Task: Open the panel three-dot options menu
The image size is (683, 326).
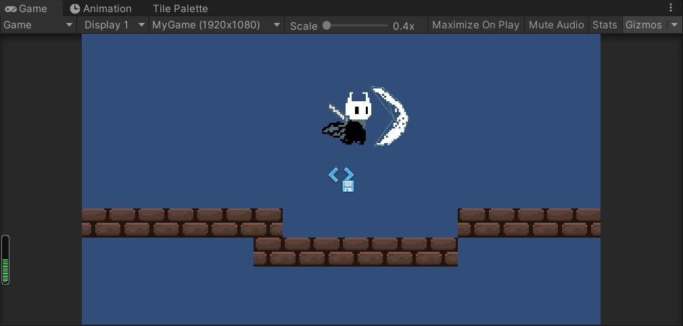Action: click(671, 8)
